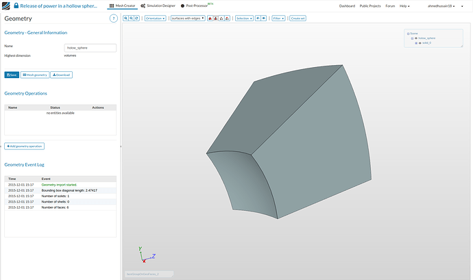Click the last selection mode pyramid icon
This screenshot has height=280, width=473.
click(x=228, y=18)
